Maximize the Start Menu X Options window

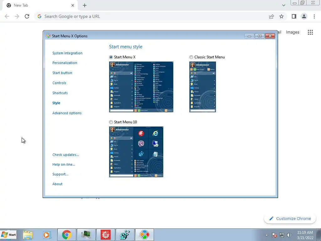(x=260, y=36)
